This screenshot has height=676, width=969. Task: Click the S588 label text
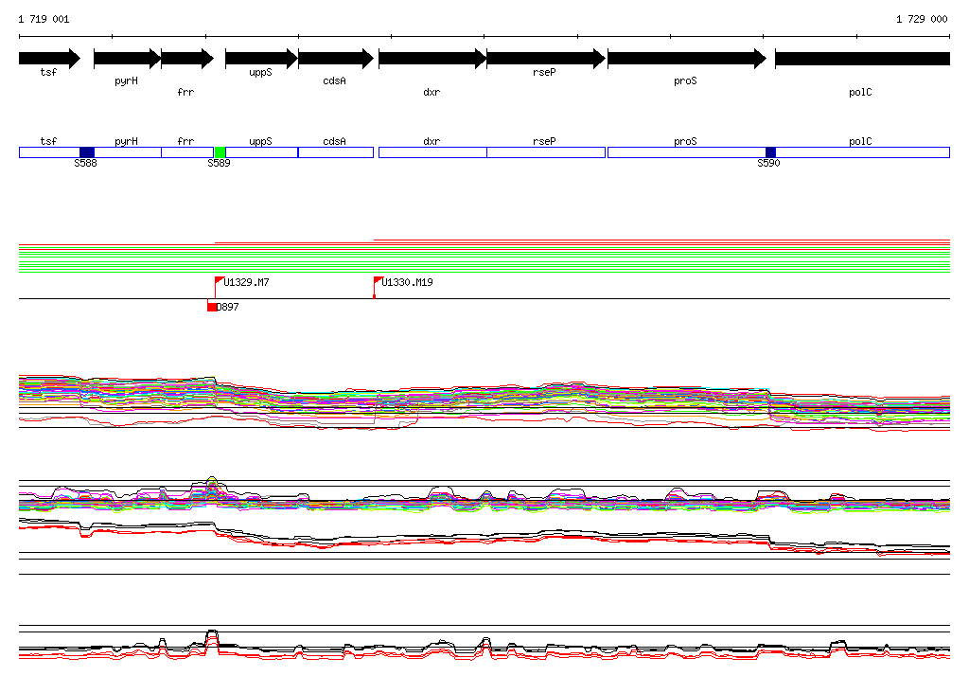point(85,163)
